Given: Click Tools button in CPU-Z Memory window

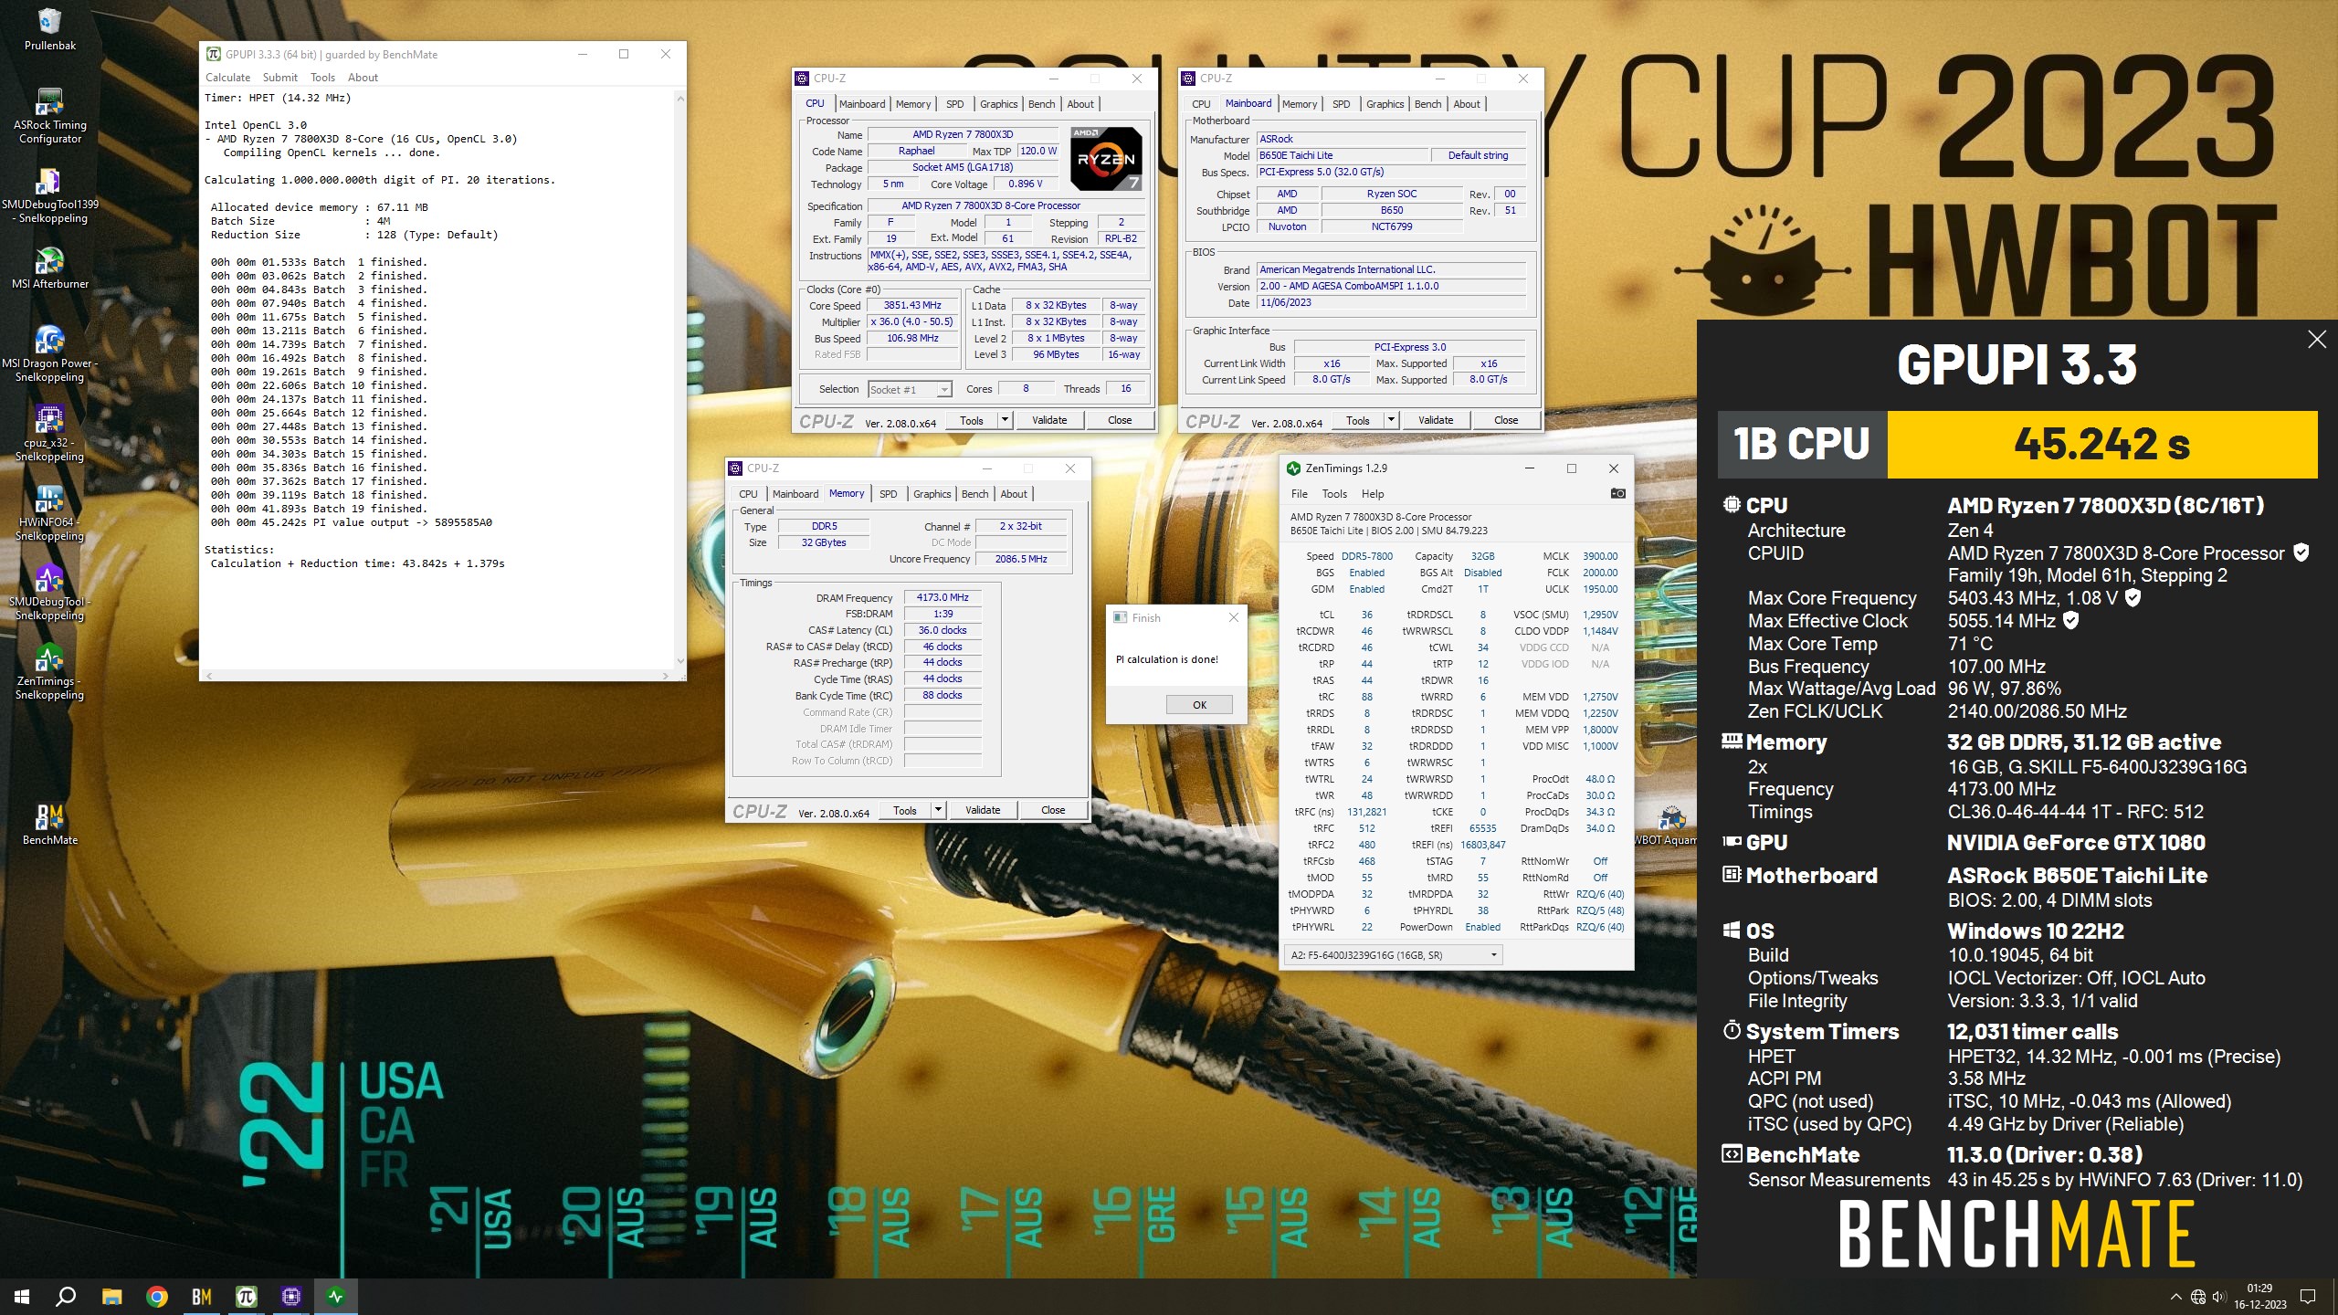Looking at the screenshot, I should coord(904,810).
